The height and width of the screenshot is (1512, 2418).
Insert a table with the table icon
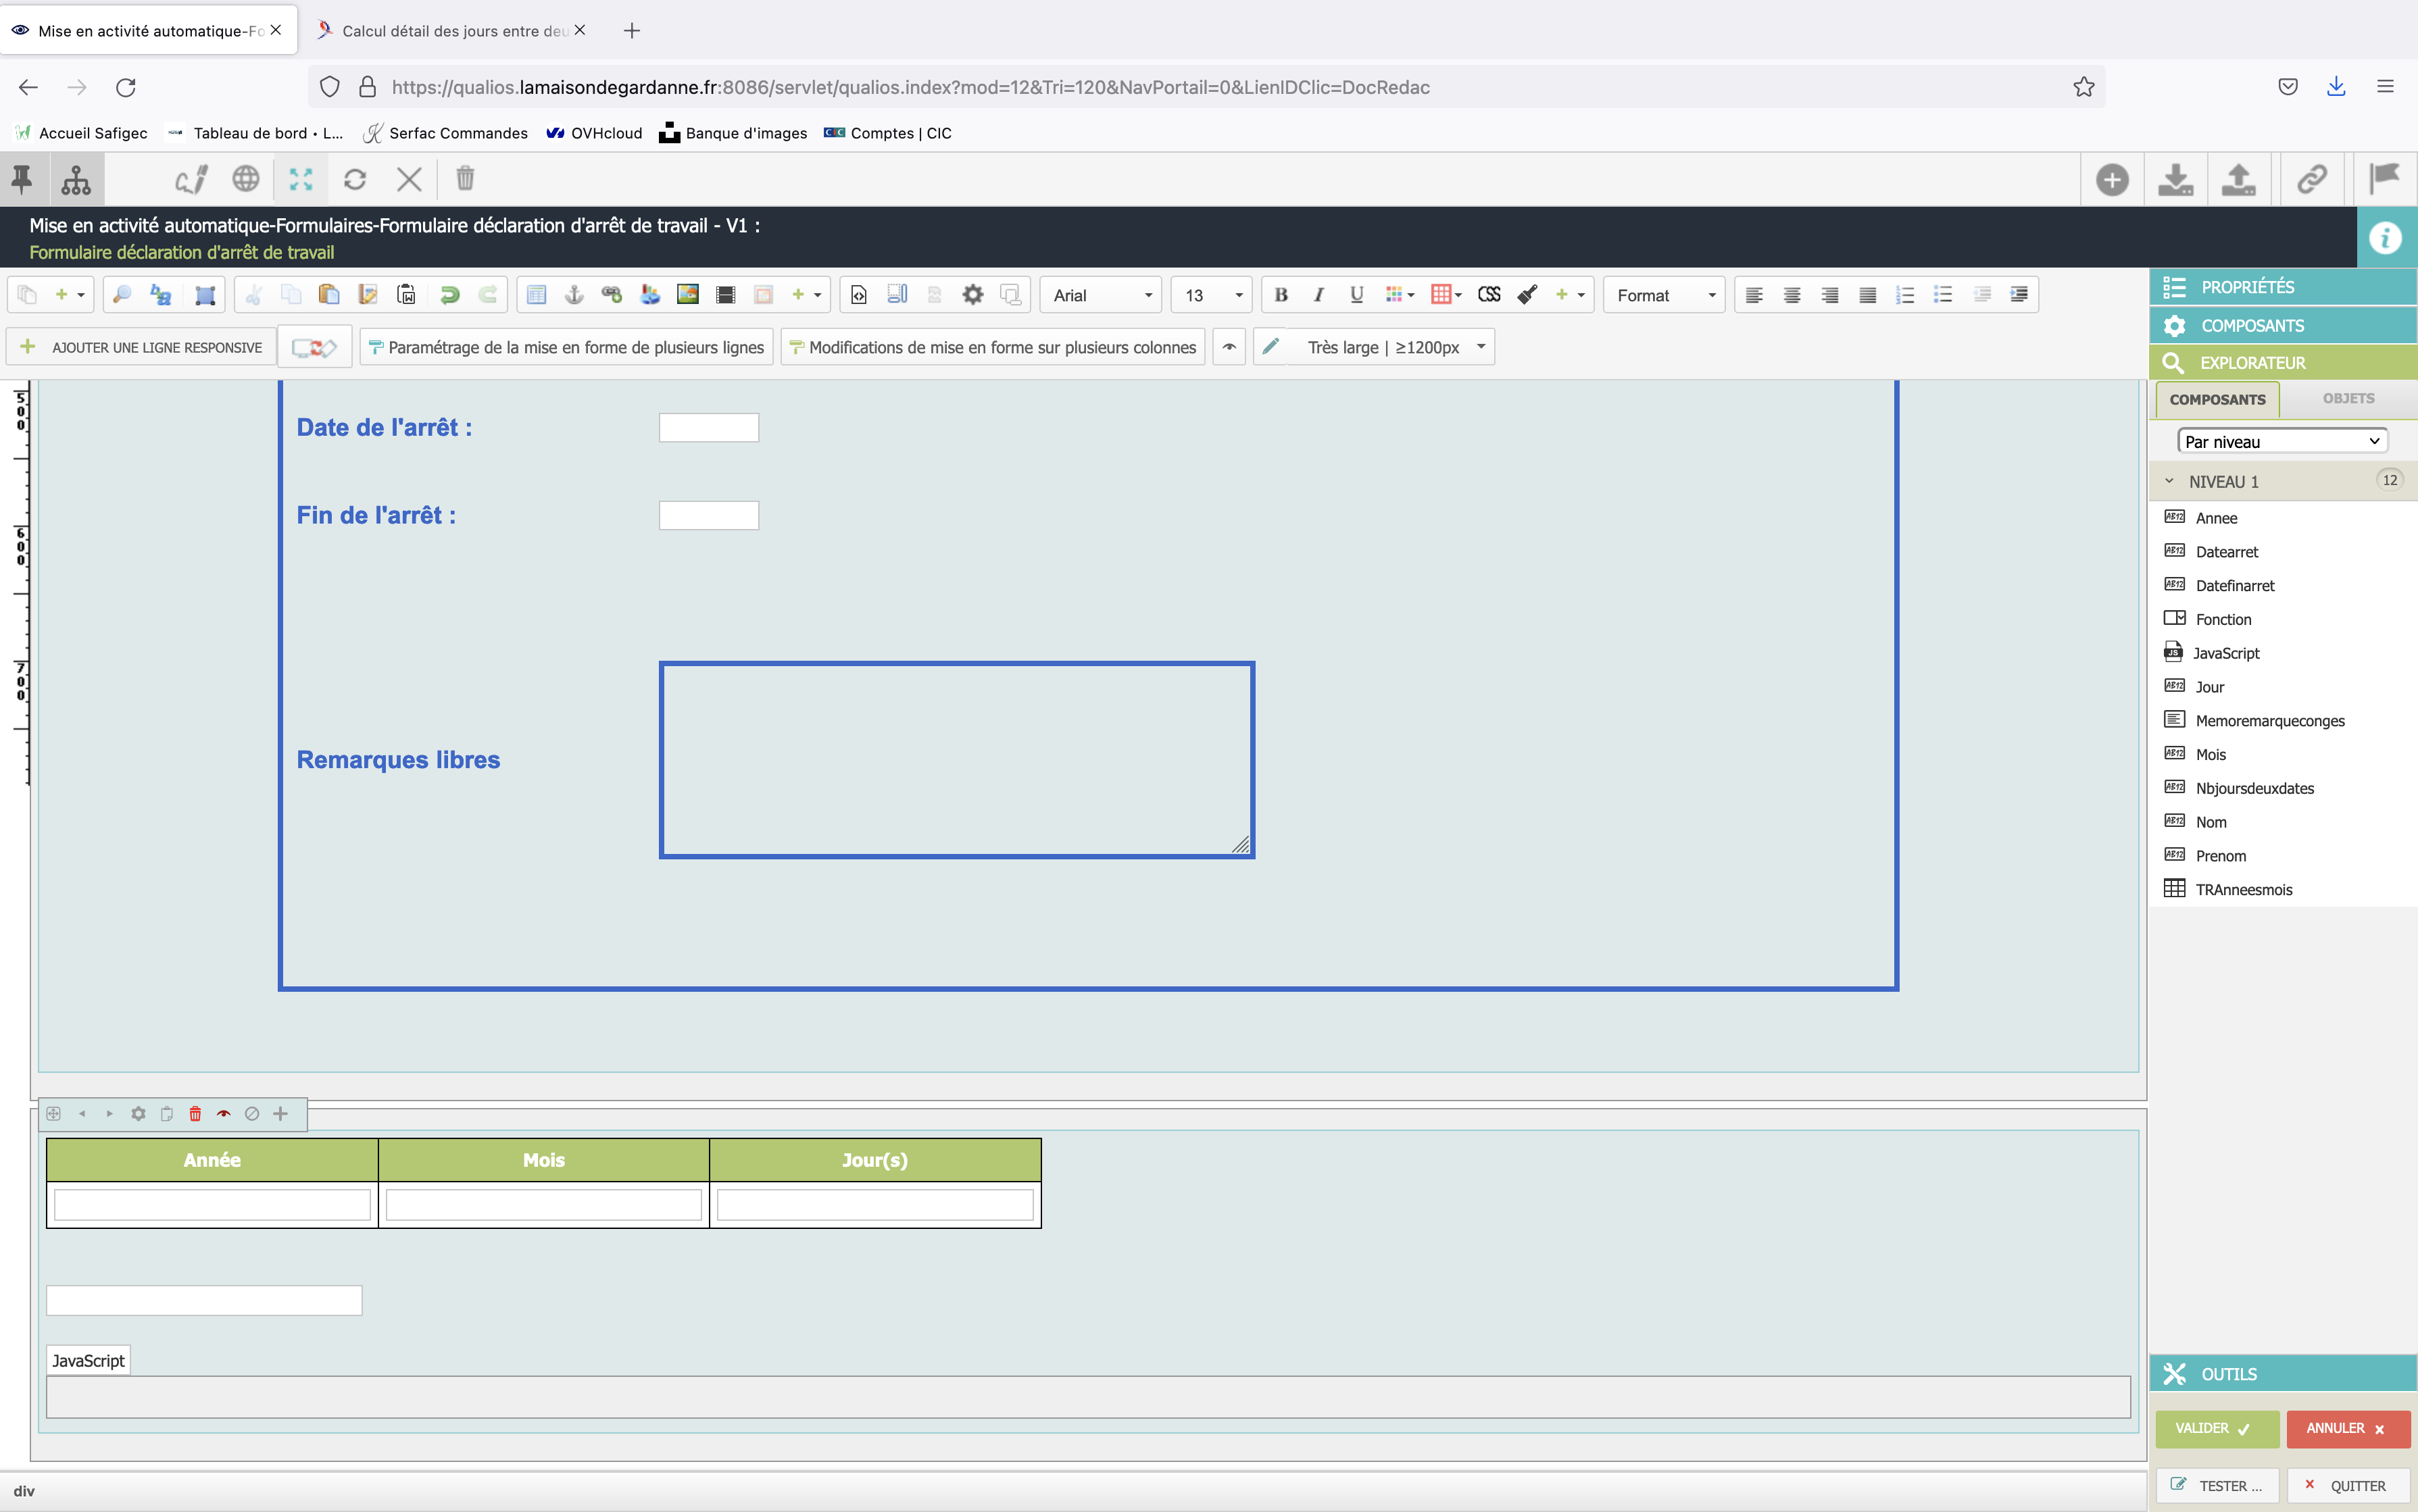pyautogui.click(x=536, y=295)
